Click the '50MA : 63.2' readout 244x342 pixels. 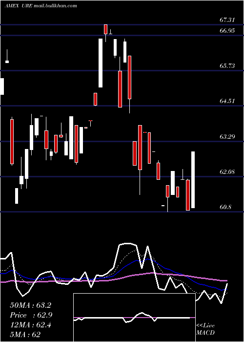30,305
